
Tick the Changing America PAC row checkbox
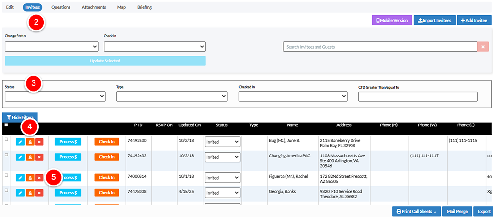pos(6,155)
